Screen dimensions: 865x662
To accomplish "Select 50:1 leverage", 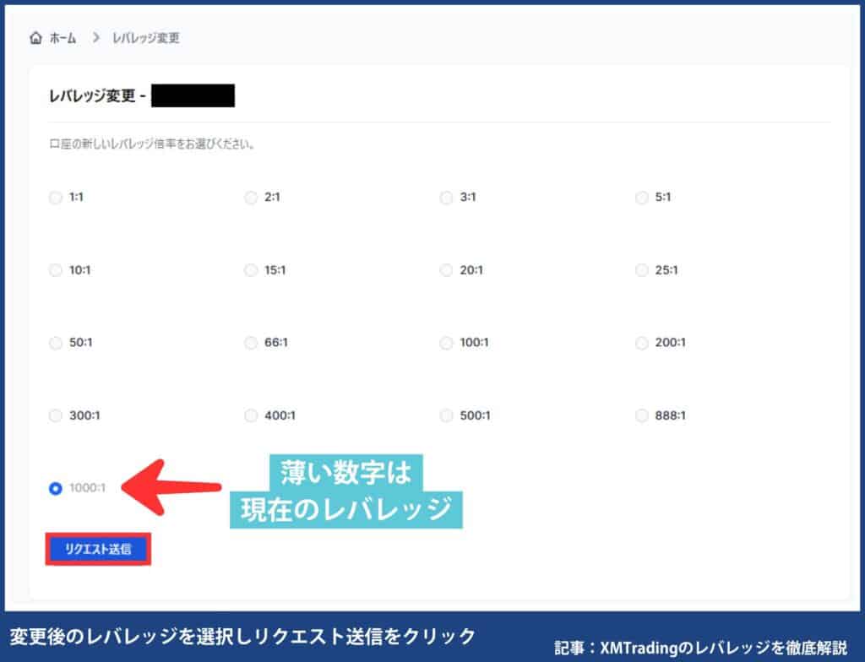I will pos(55,343).
